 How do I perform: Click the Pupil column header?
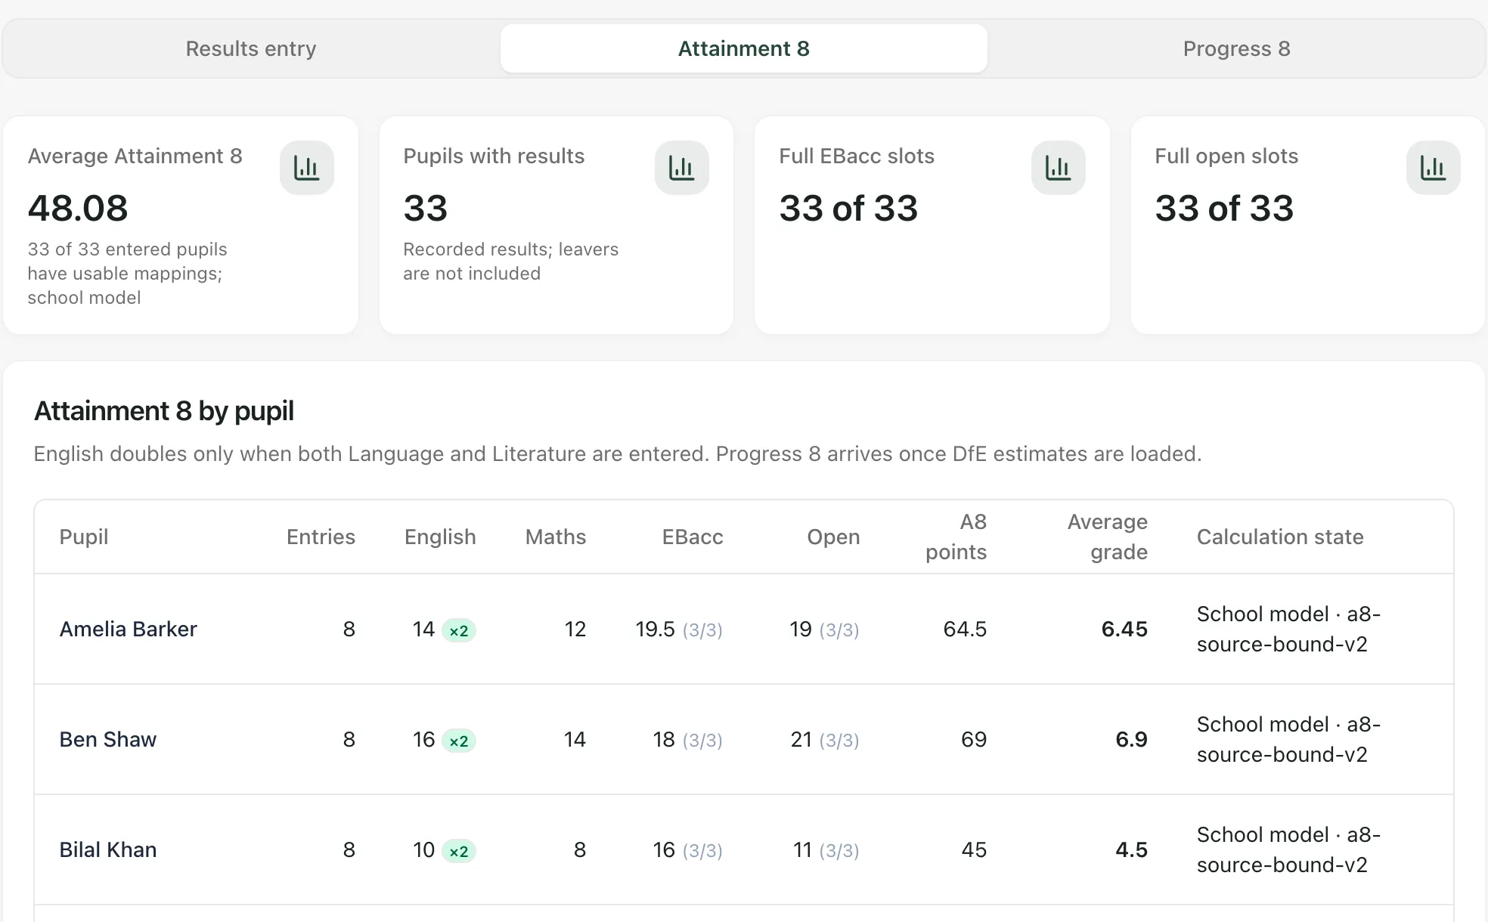pyautogui.click(x=84, y=537)
